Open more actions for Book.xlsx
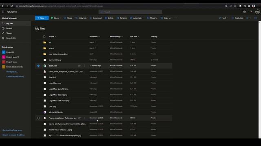This screenshot has width=261, height=146. (84, 66)
